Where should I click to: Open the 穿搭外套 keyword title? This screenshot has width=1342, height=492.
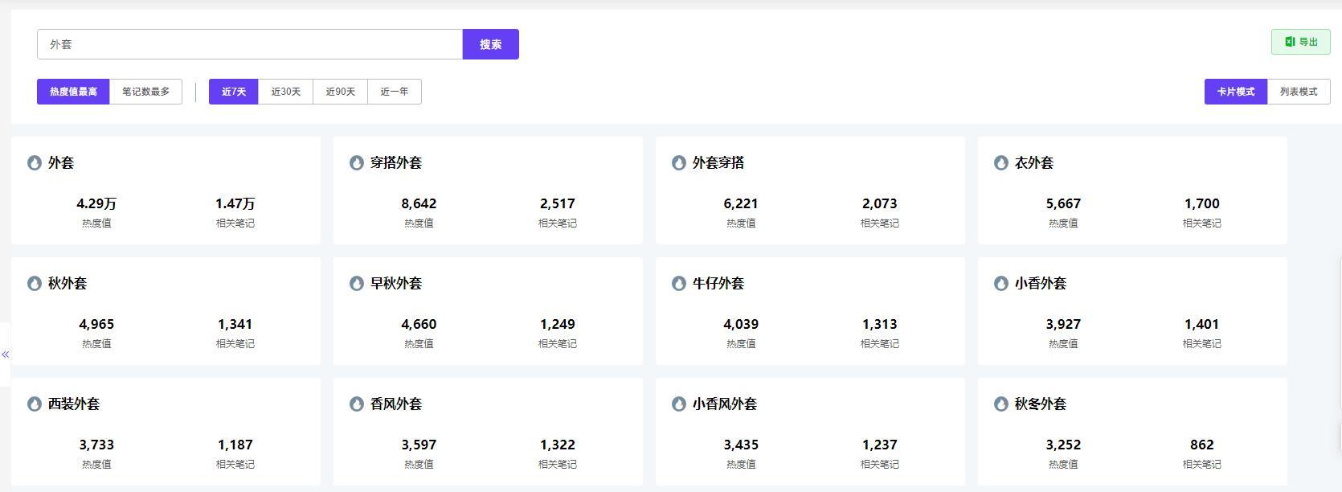[396, 162]
